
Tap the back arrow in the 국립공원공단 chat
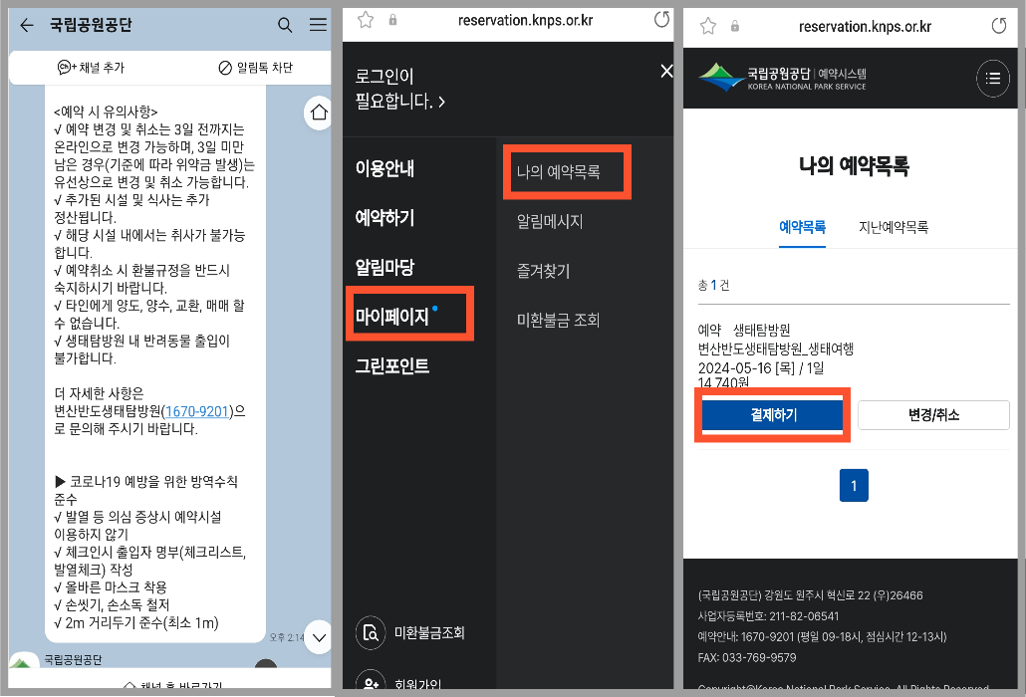click(x=26, y=25)
